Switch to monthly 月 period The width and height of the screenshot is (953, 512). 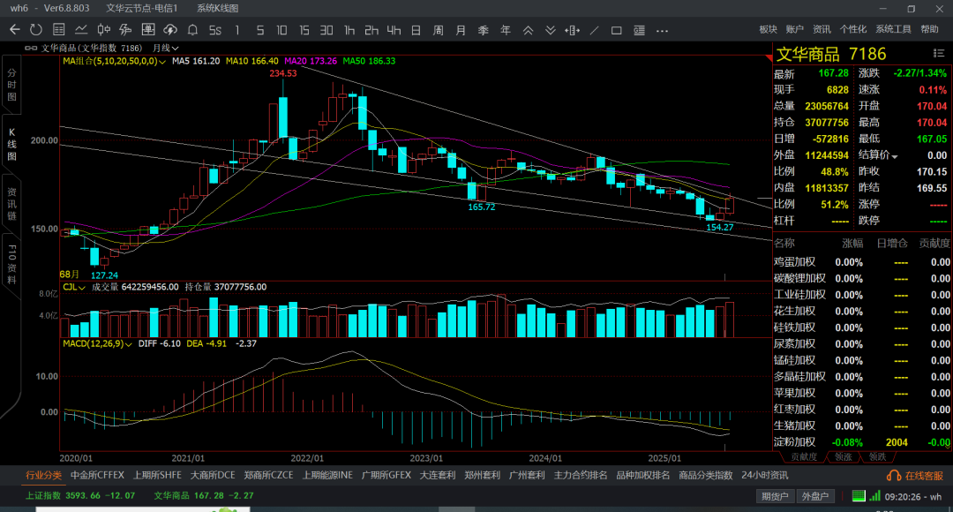(461, 30)
